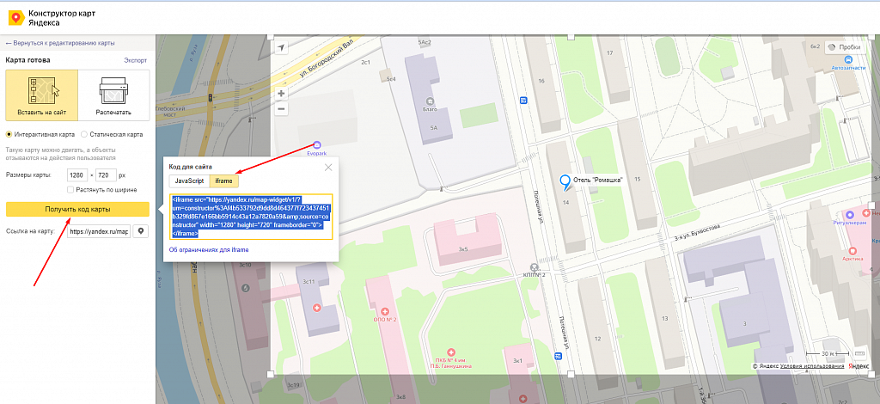Click the ruler tool near the scale bar
Image resolution: width=880 pixels, height=404 pixels.
[859, 354]
